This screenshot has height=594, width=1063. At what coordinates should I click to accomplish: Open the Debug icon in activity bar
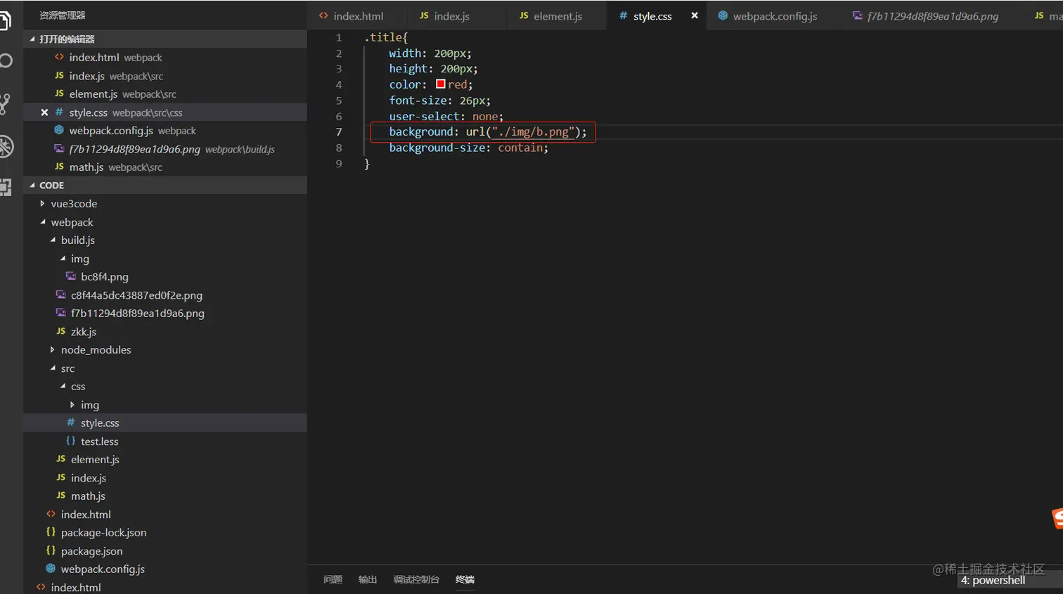point(6,146)
